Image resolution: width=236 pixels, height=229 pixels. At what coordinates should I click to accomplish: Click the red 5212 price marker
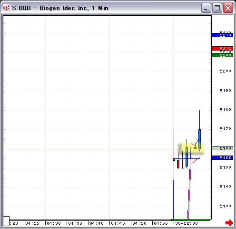point(222,48)
